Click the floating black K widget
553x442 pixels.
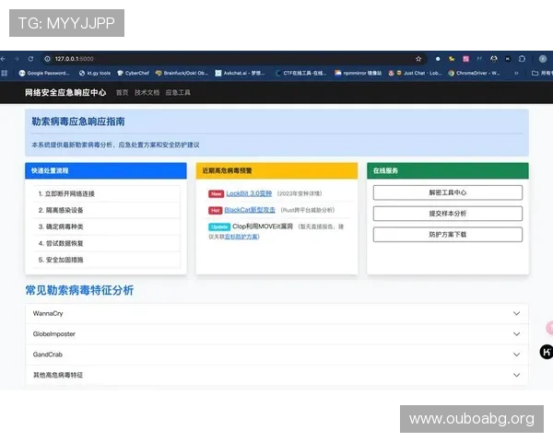(x=547, y=352)
